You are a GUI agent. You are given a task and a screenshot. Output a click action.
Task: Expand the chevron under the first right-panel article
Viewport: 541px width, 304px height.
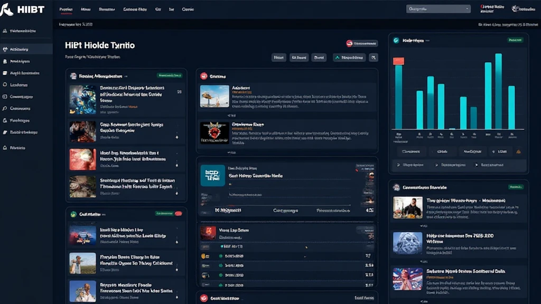(422, 225)
